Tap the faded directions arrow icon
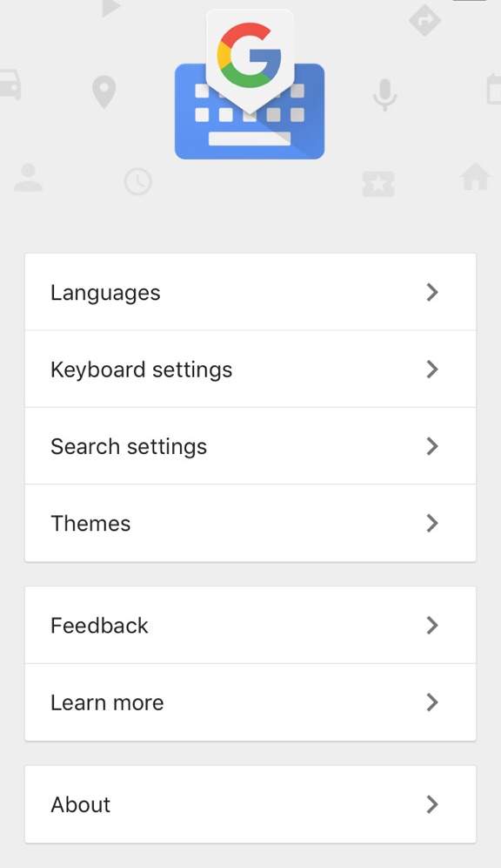This screenshot has height=868, width=501. 424,20
